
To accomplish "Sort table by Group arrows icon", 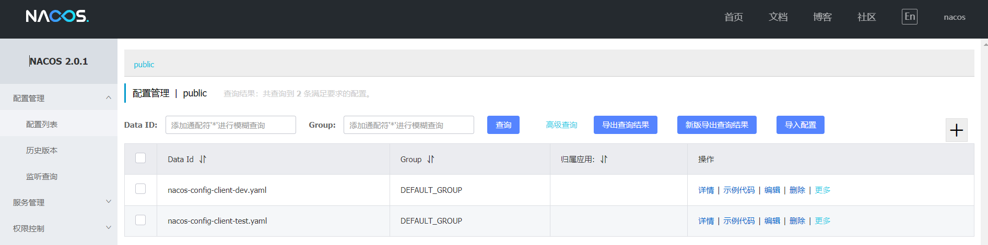I will pos(430,160).
